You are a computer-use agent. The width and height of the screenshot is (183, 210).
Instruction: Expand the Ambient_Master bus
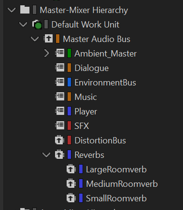click(x=46, y=54)
